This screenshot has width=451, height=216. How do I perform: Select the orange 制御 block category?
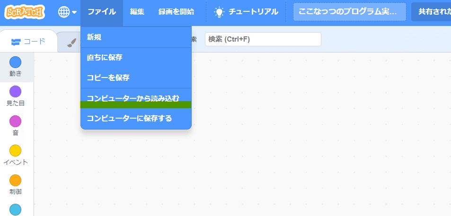(15, 185)
